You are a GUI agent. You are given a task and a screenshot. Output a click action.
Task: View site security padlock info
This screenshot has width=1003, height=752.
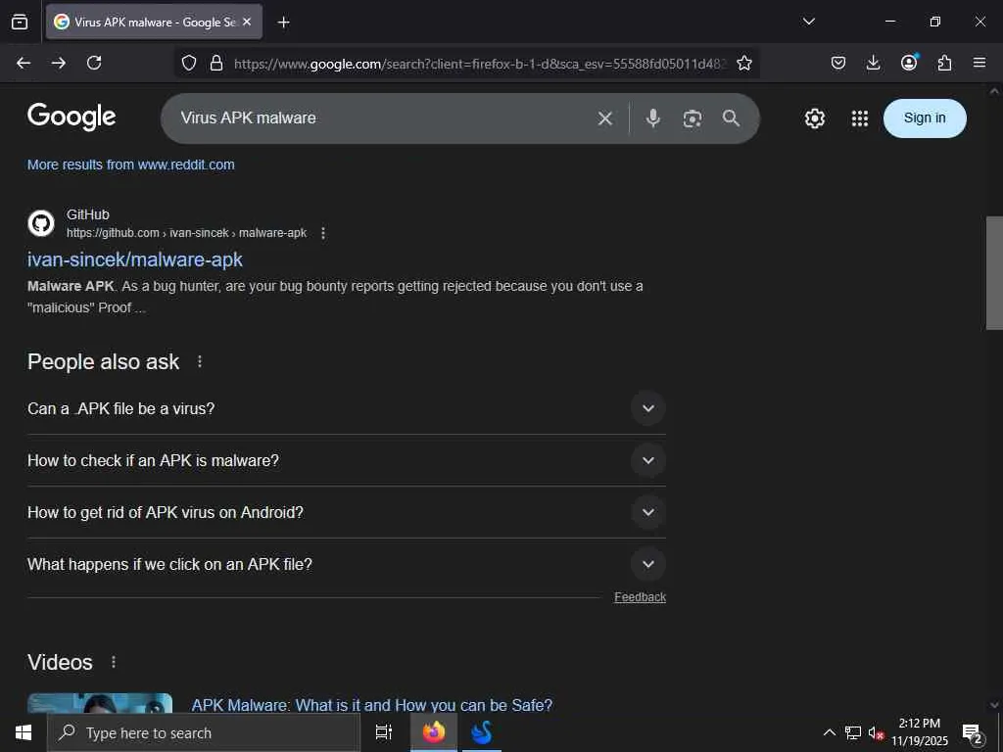click(x=216, y=63)
